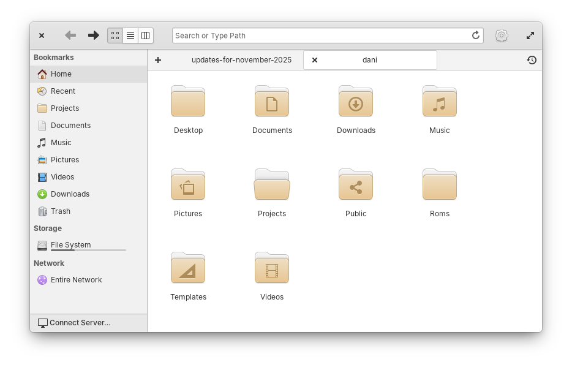Switch to list view
Screen dimensions: 572x370
click(130, 36)
